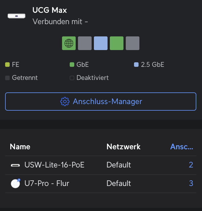Click the Deaktiviert legend box
This screenshot has height=211, width=202.
pos(72,78)
